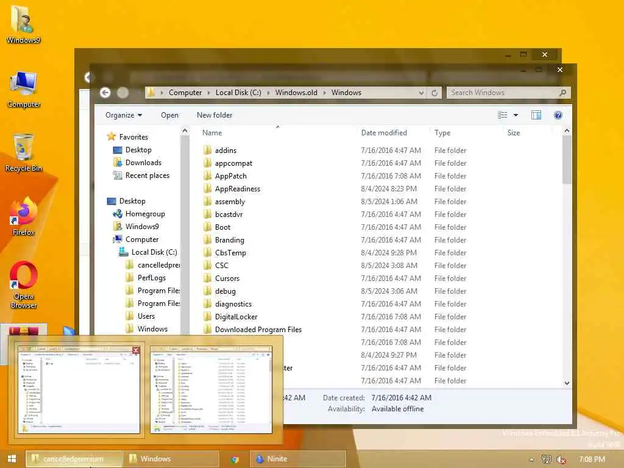The width and height of the screenshot is (624, 468).
Task: Click navigation pane scroll up arrow
Action: coord(185,130)
